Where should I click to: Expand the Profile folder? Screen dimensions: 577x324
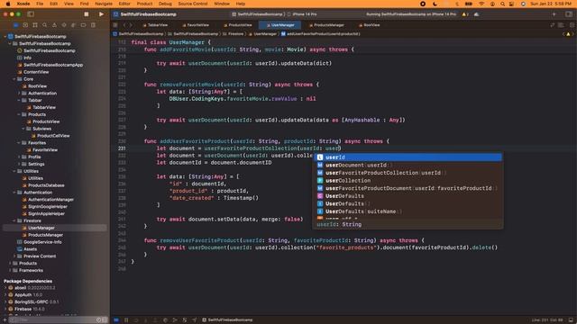click(19, 157)
